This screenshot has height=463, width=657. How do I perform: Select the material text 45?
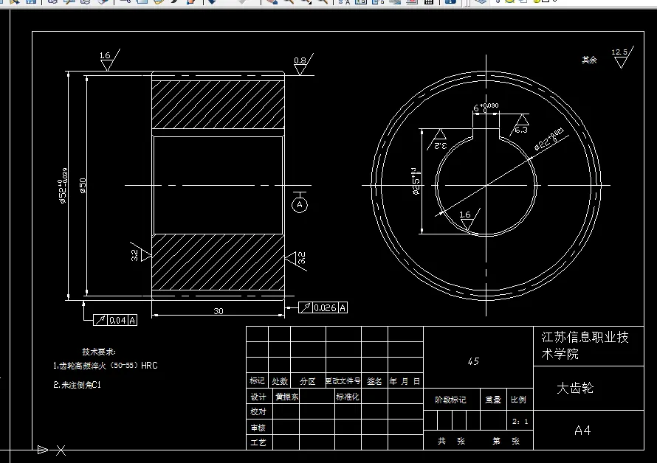473,361
